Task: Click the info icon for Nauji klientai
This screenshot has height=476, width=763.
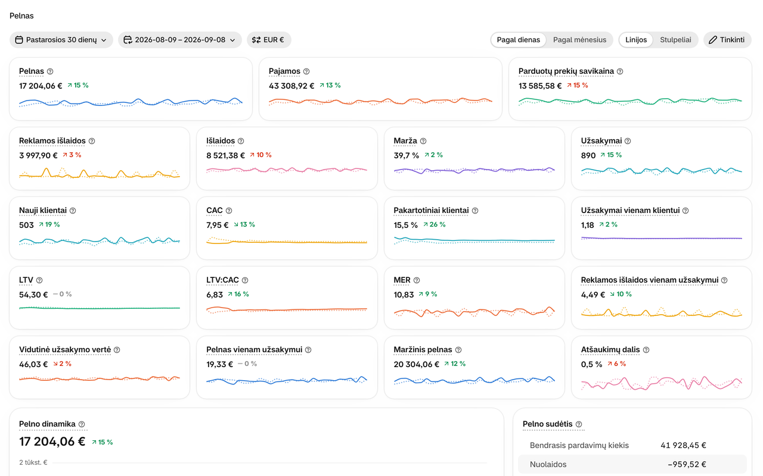Action: 73,211
